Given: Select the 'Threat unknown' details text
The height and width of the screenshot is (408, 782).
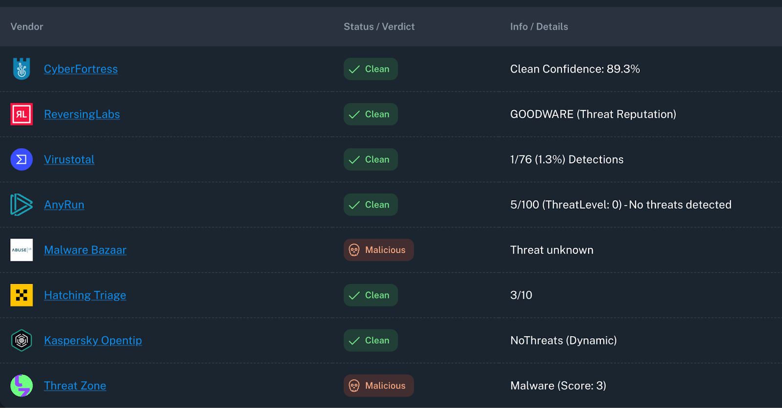Looking at the screenshot, I should pos(552,250).
